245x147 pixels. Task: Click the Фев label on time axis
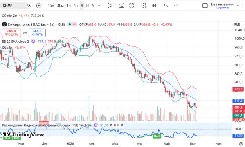tap(92, 143)
